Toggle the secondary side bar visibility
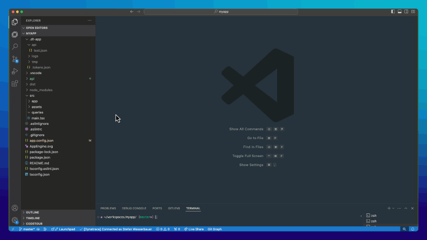This screenshot has width=427, height=240. (406, 11)
